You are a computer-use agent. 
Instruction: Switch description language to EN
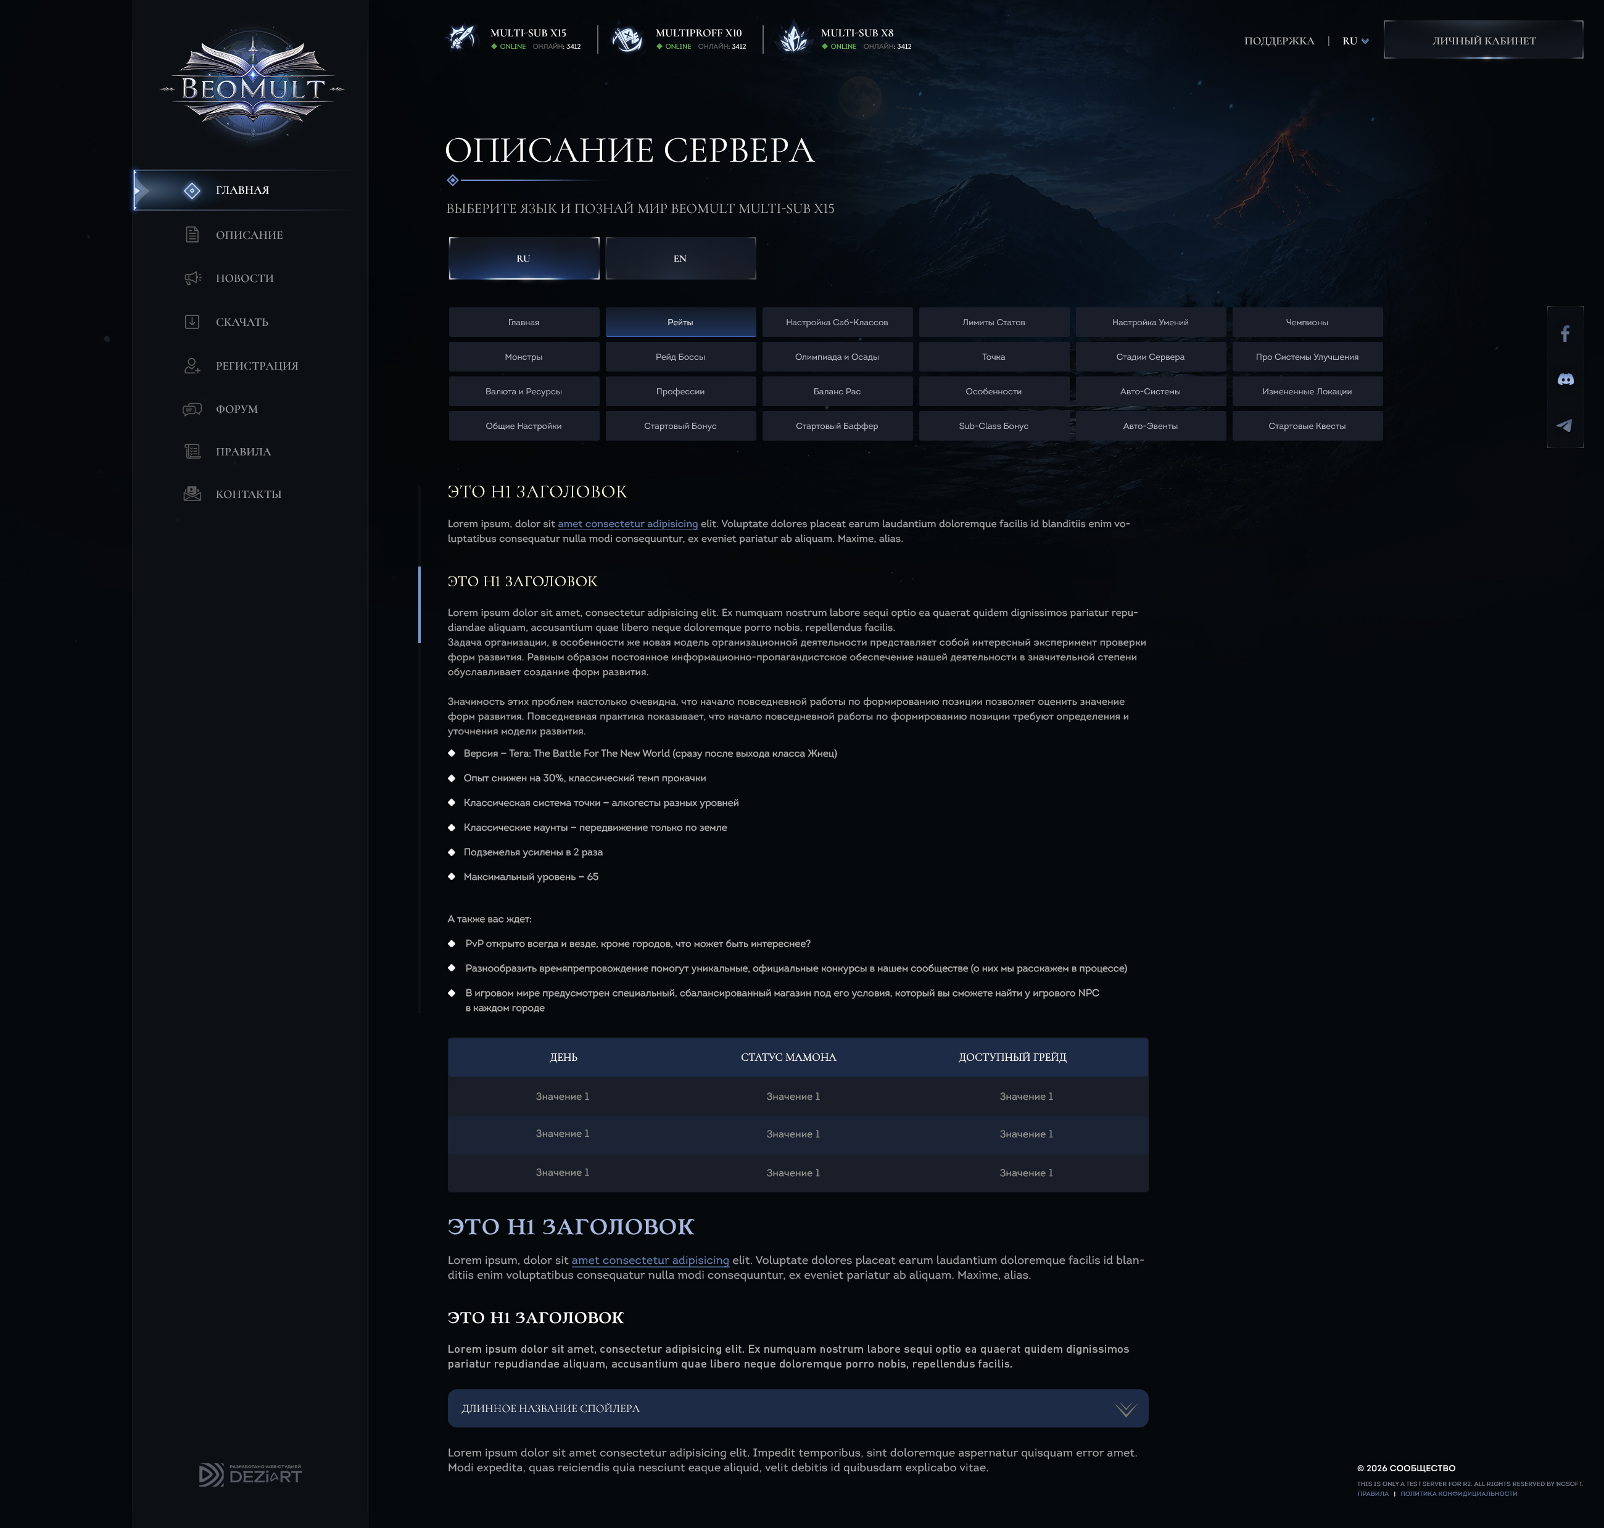680,258
